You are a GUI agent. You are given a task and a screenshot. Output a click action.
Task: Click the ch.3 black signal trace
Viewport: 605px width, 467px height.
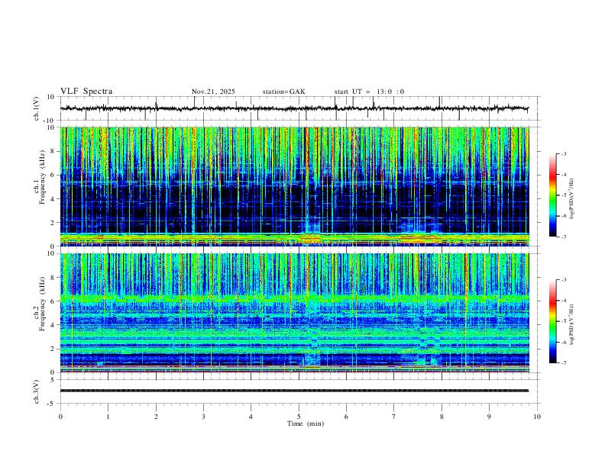coord(294,391)
